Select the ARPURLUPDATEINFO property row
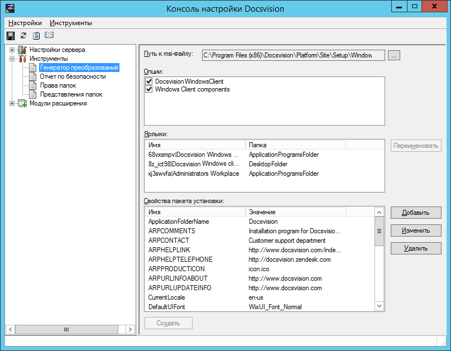451x351 pixels. (x=260, y=288)
